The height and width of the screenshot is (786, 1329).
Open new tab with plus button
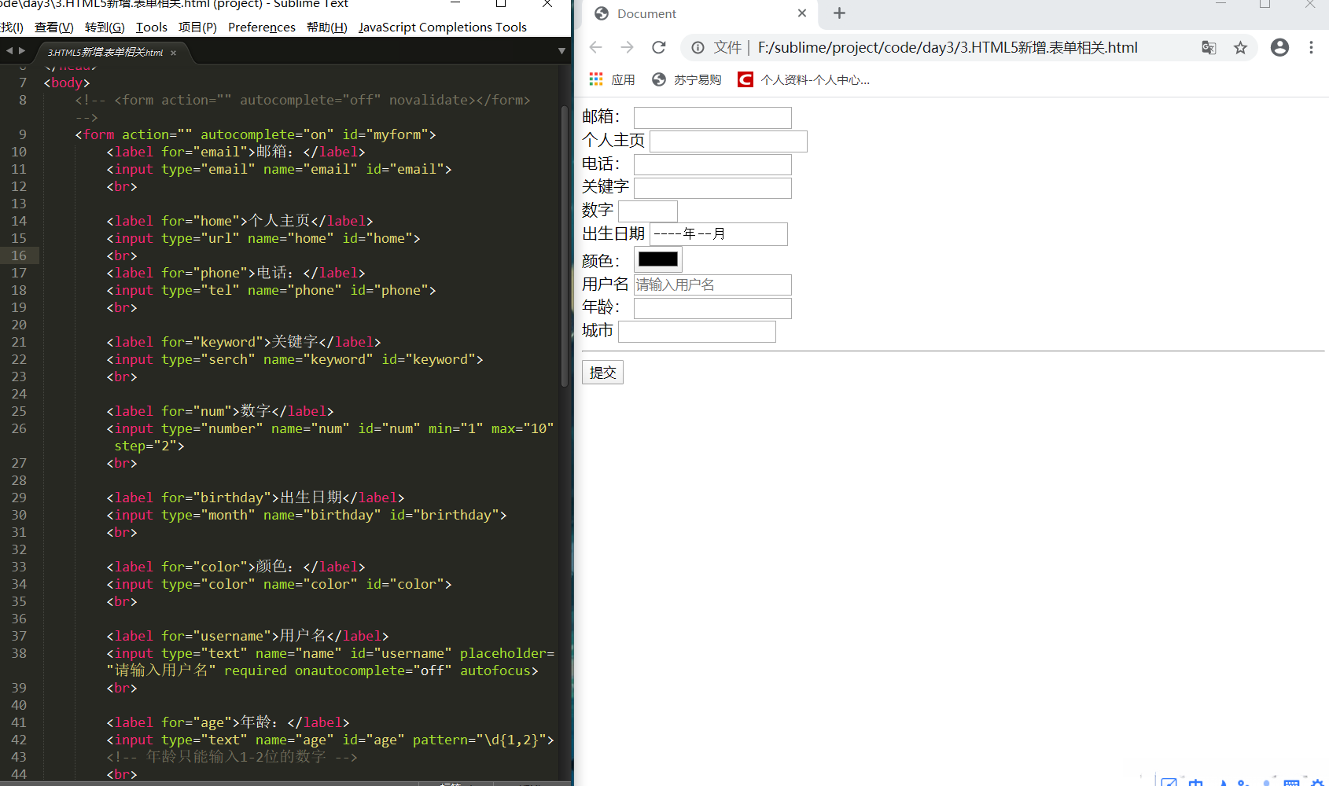(839, 13)
